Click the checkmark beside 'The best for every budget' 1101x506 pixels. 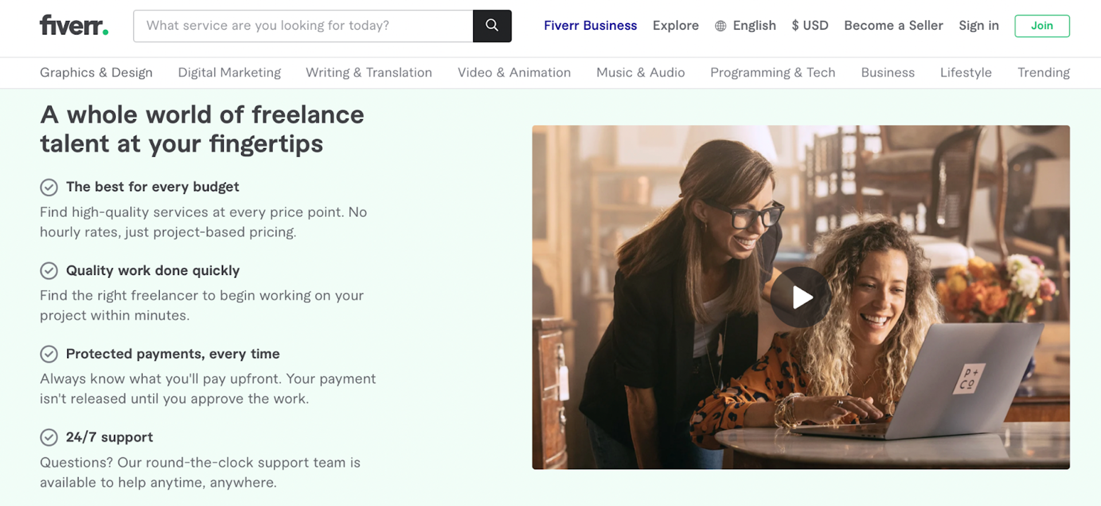pyautogui.click(x=49, y=187)
